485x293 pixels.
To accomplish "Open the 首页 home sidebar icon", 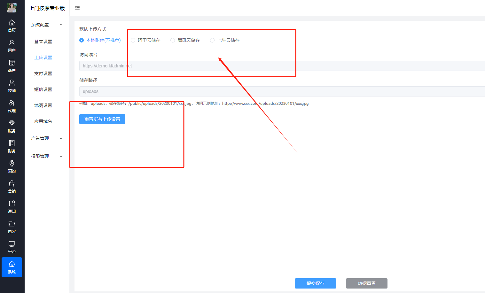I will 12,26.
